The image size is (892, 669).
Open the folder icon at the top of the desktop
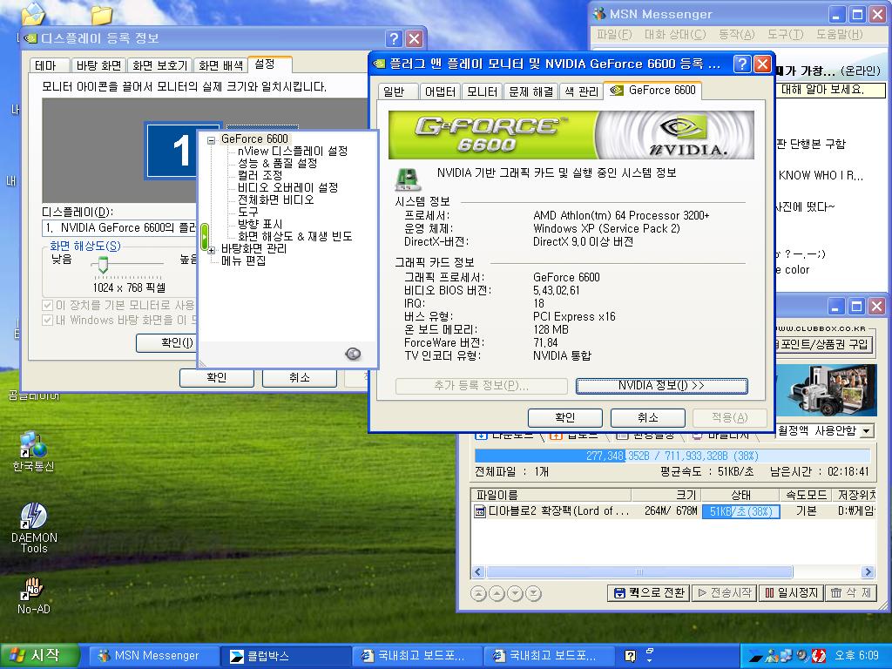tap(101, 14)
